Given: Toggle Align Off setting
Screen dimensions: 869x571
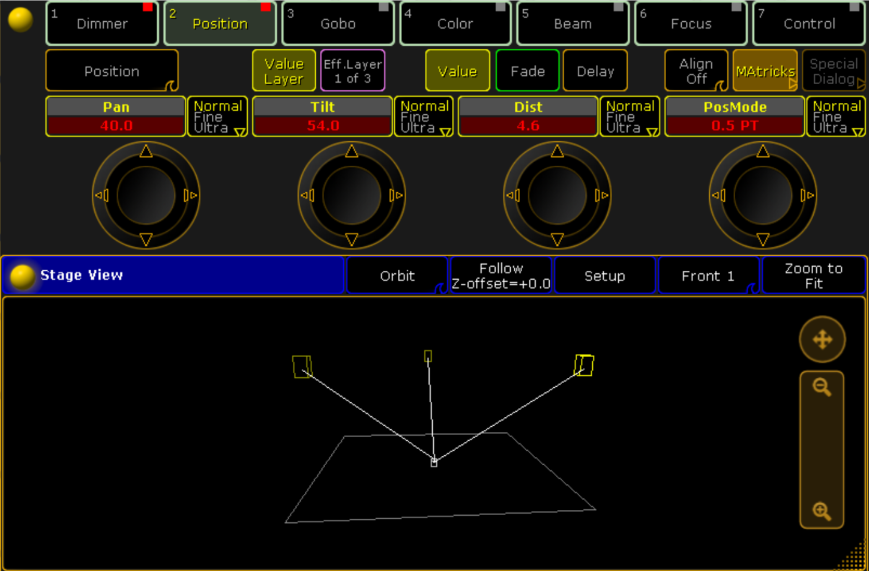Looking at the screenshot, I should point(696,71).
